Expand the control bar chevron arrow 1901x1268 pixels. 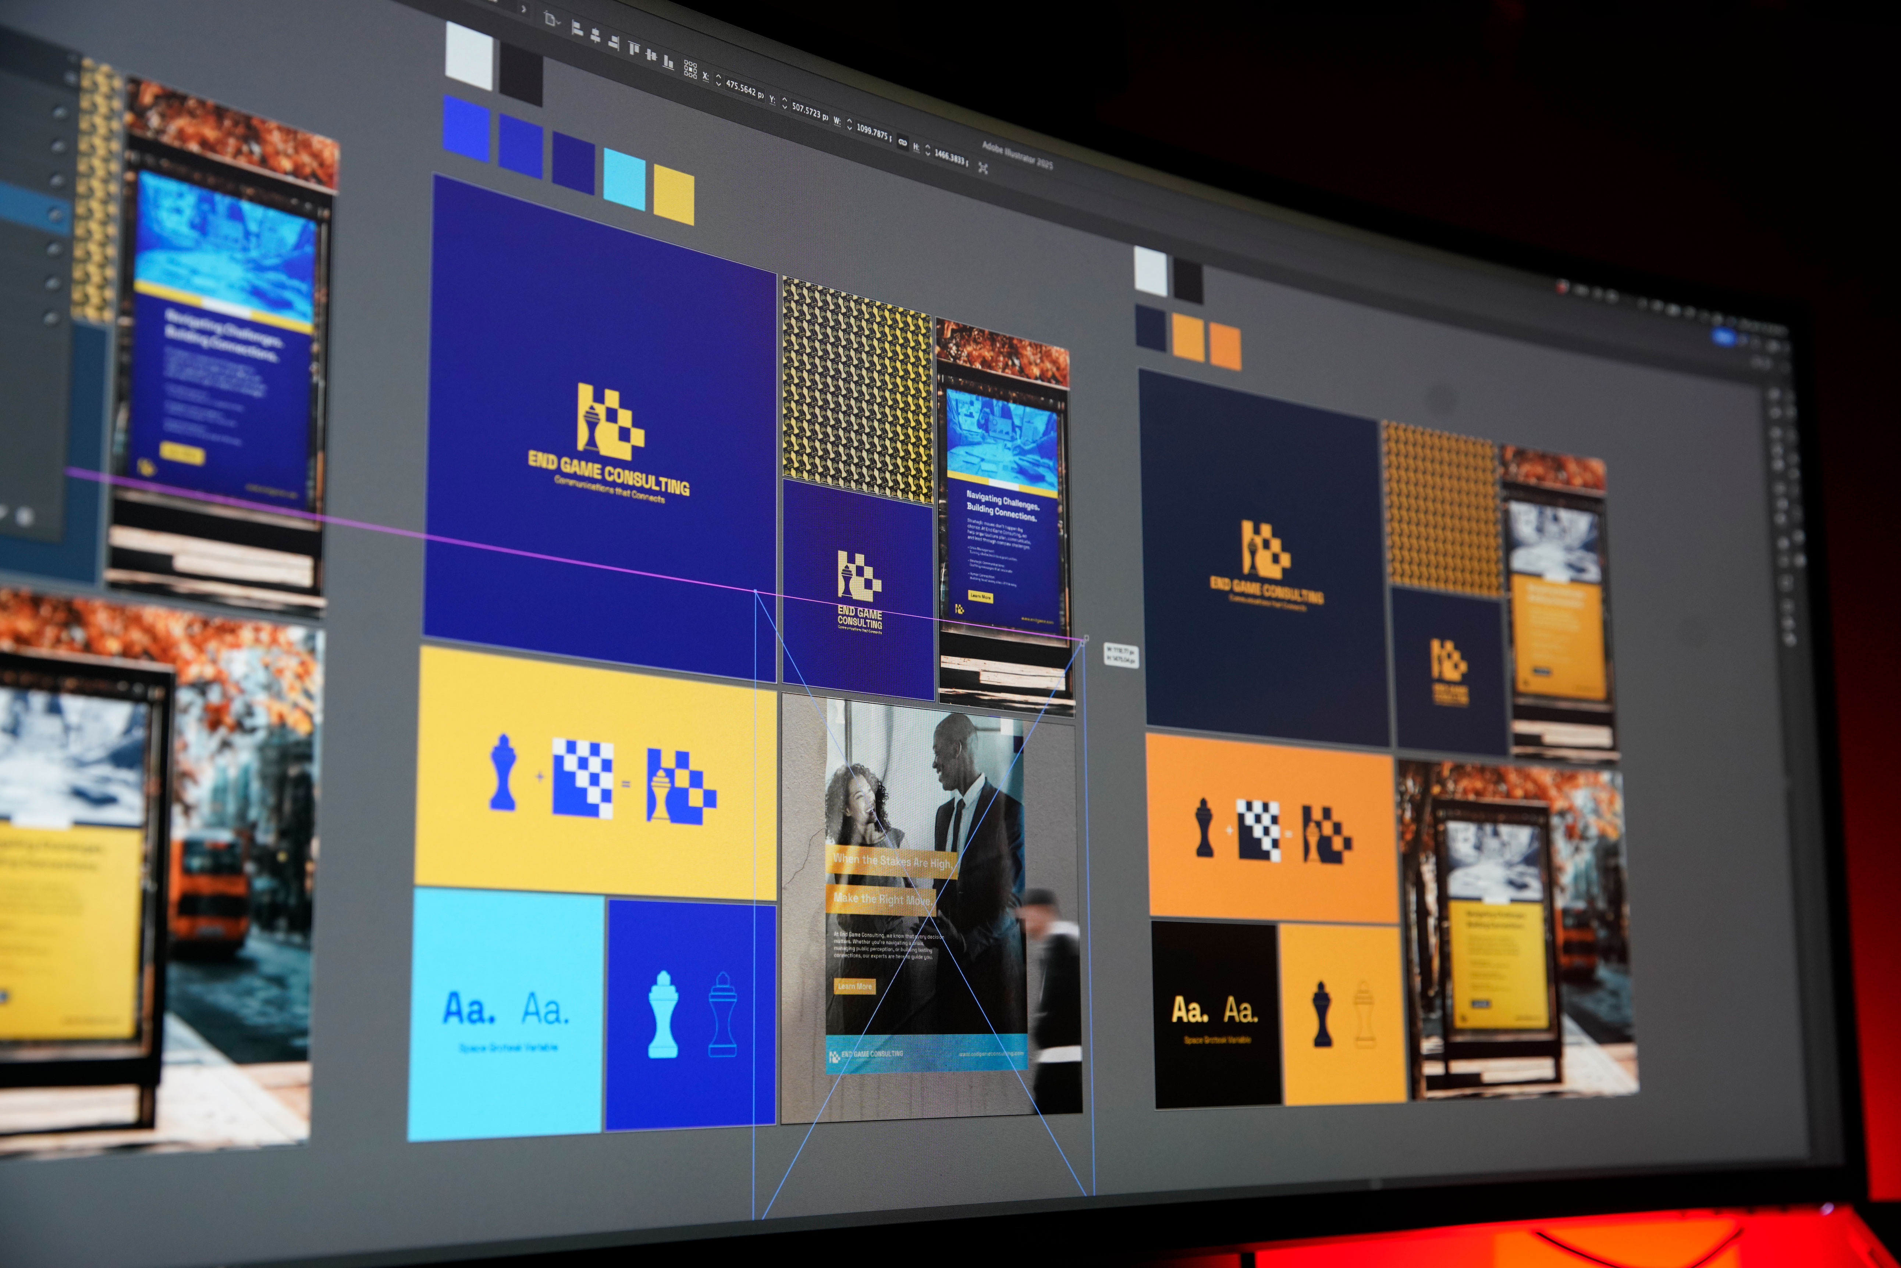coord(524,9)
